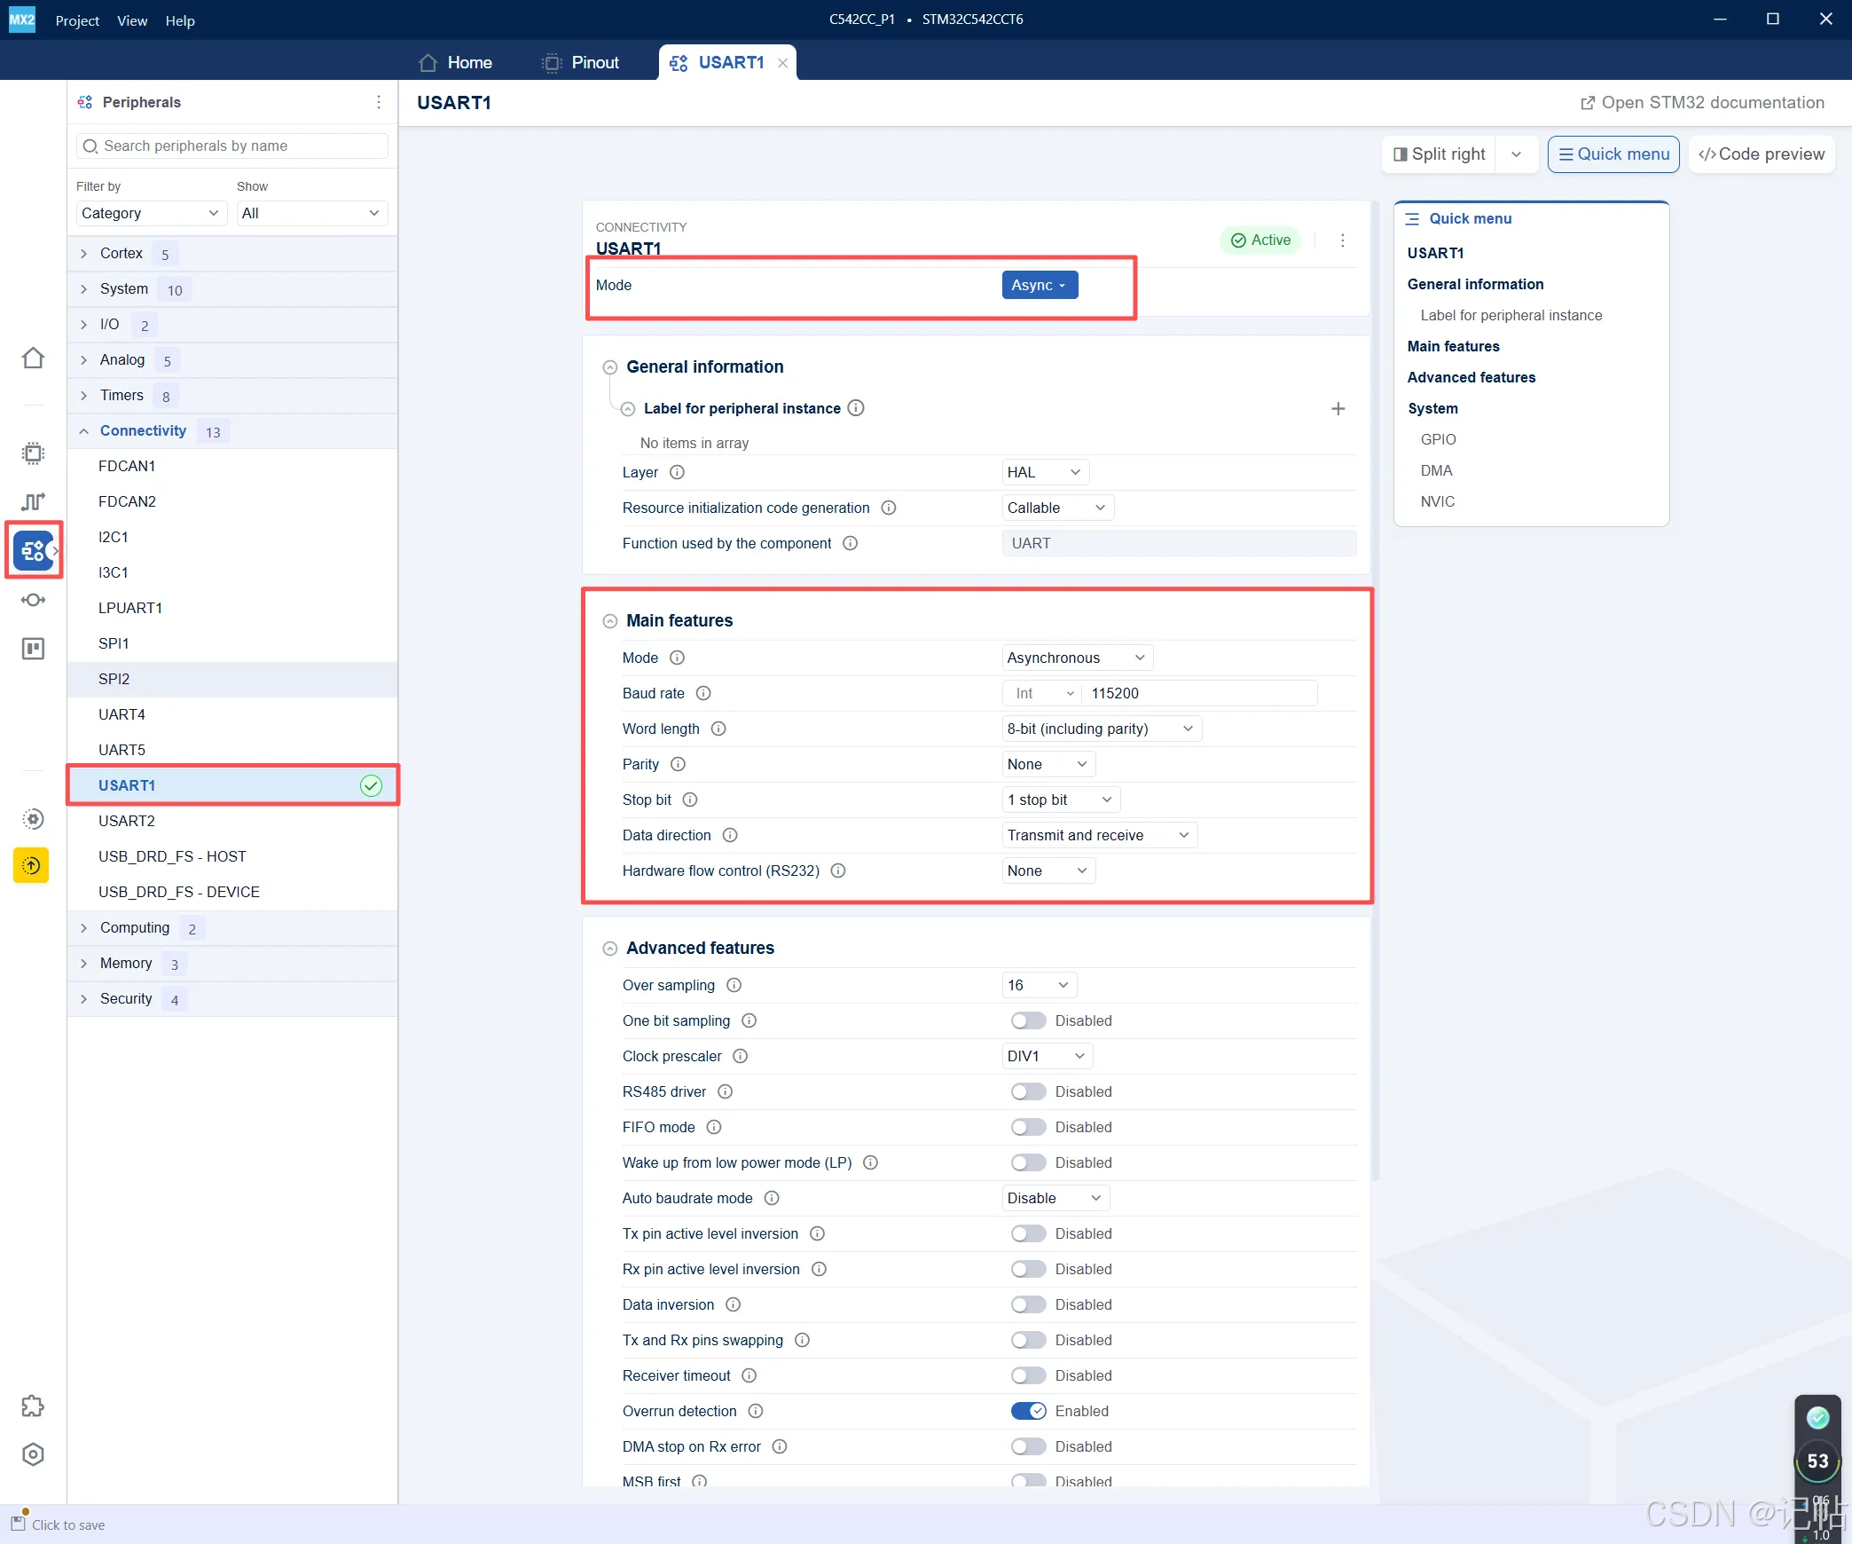Image resolution: width=1852 pixels, height=1544 pixels.
Task: Enable One bit sampling toggle
Action: (1029, 1020)
